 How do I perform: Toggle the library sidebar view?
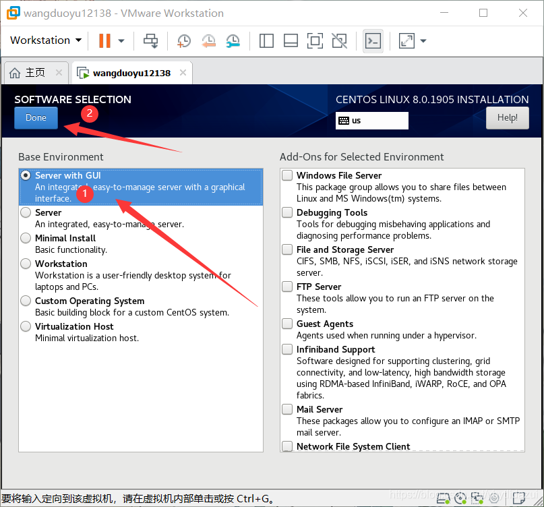tap(266, 40)
